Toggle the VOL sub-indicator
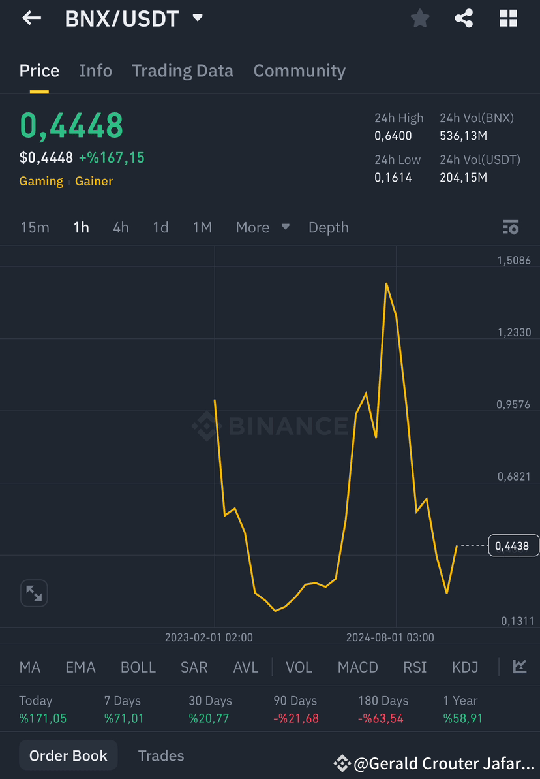This screenshot has width=540, height=779. (299, 667)
